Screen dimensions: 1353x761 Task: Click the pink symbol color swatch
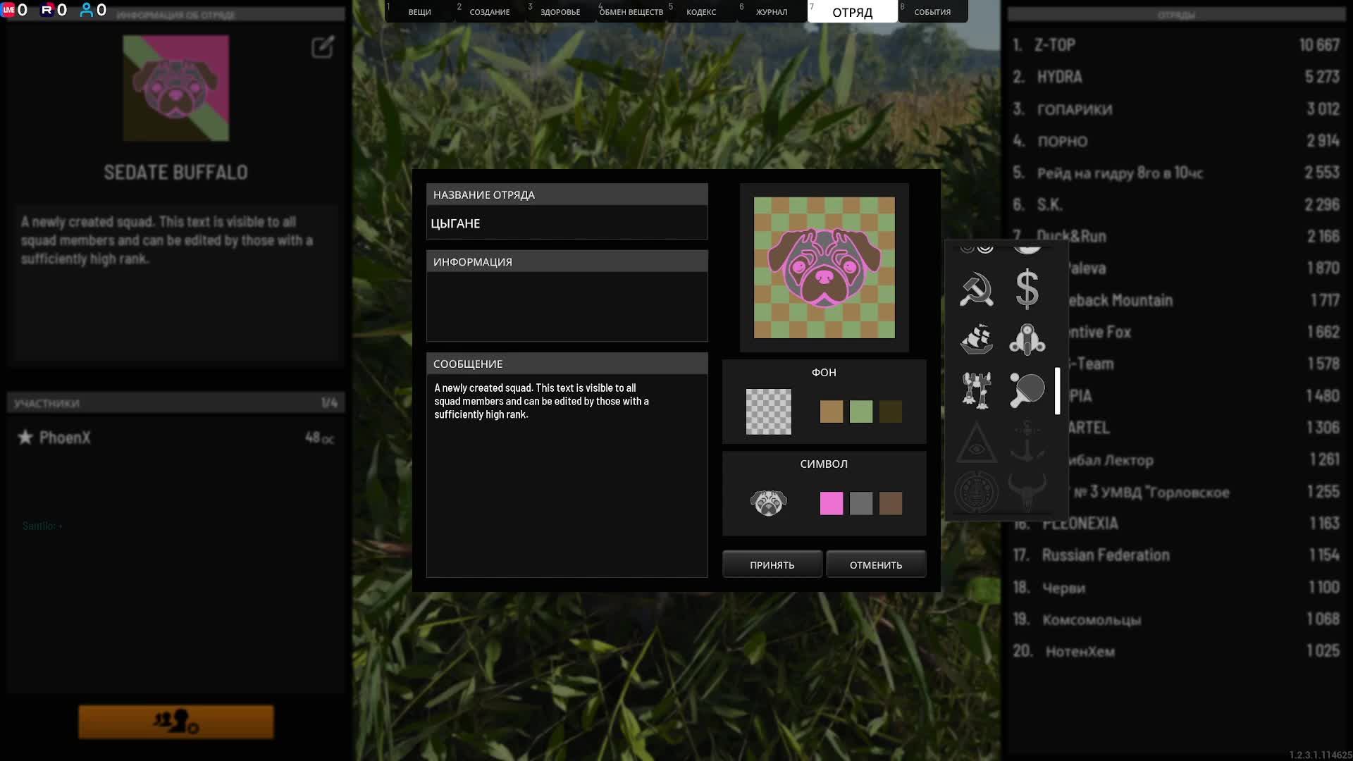click(x=831, y=503)
